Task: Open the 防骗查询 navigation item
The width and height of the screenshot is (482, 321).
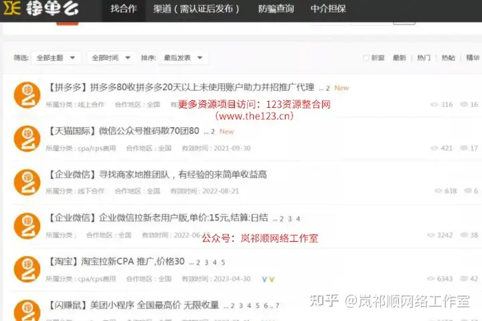Action: (x=276, y=9)
